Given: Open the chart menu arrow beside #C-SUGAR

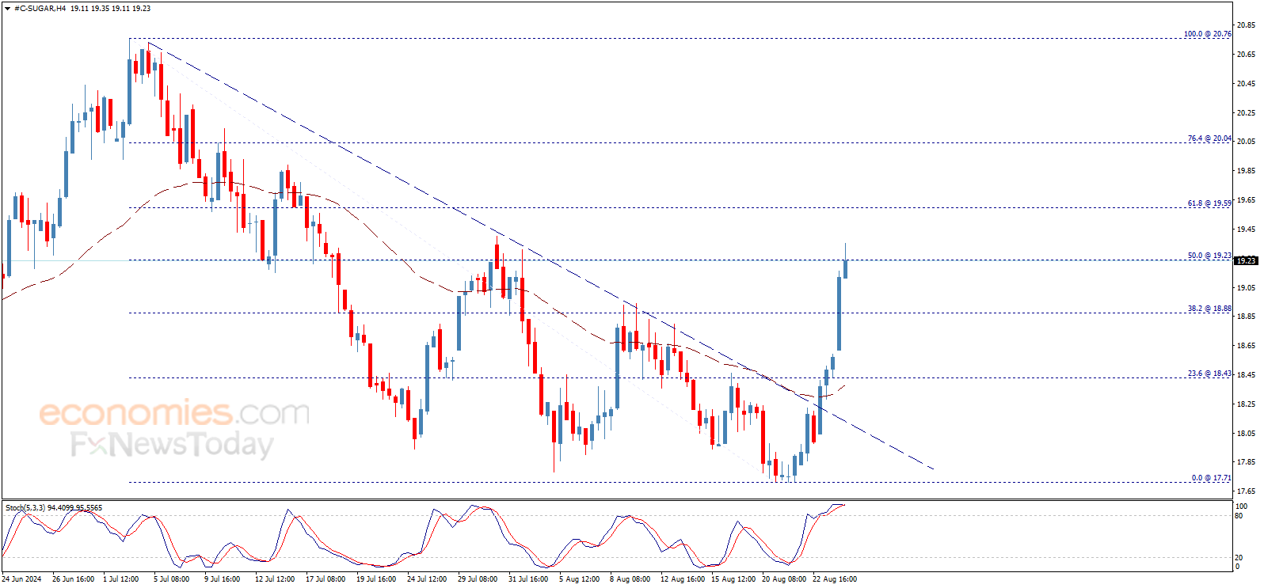Looking at the screenshot, I should click(x=7, y=8).
